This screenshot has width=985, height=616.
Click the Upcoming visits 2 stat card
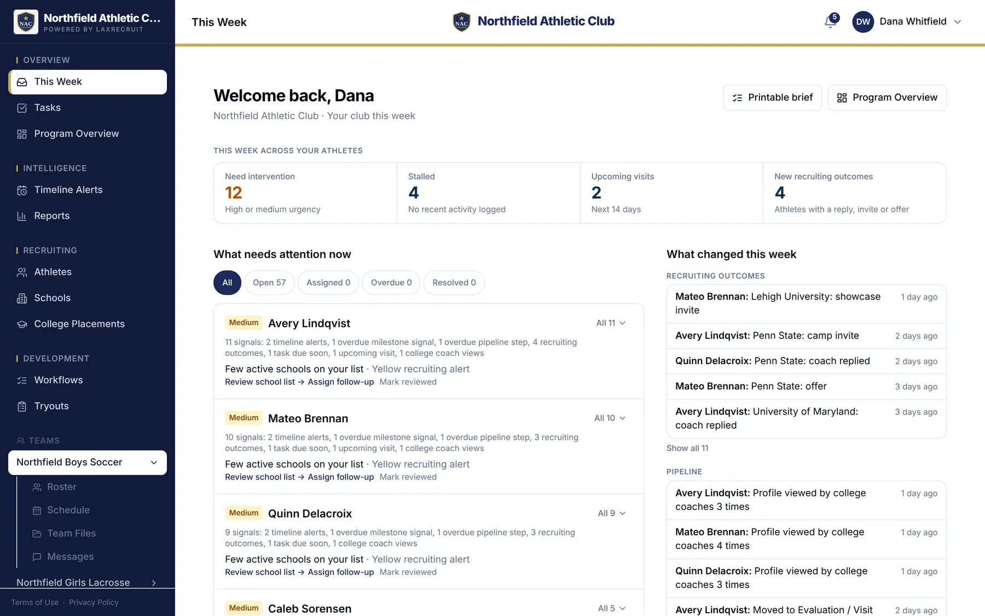[x=671, y=193]
